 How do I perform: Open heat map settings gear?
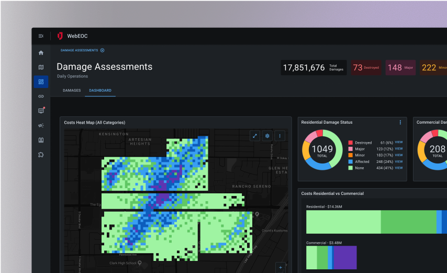tap(267, 136)
